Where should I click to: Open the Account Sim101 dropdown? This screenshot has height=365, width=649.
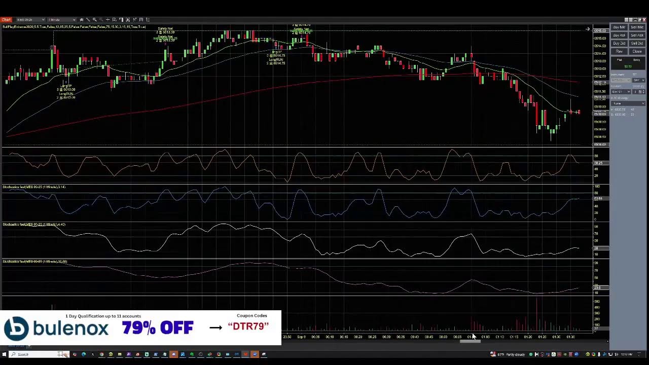click(621, 92)
